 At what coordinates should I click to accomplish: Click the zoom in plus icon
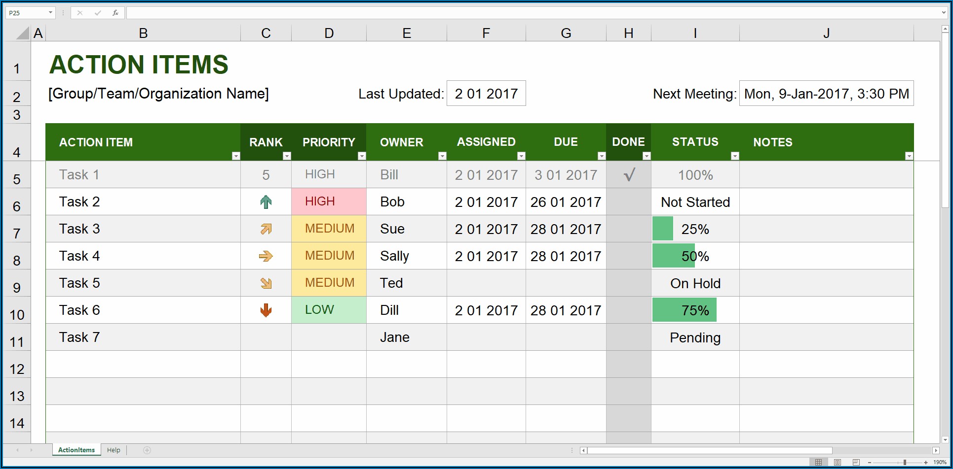pos(926,462)
